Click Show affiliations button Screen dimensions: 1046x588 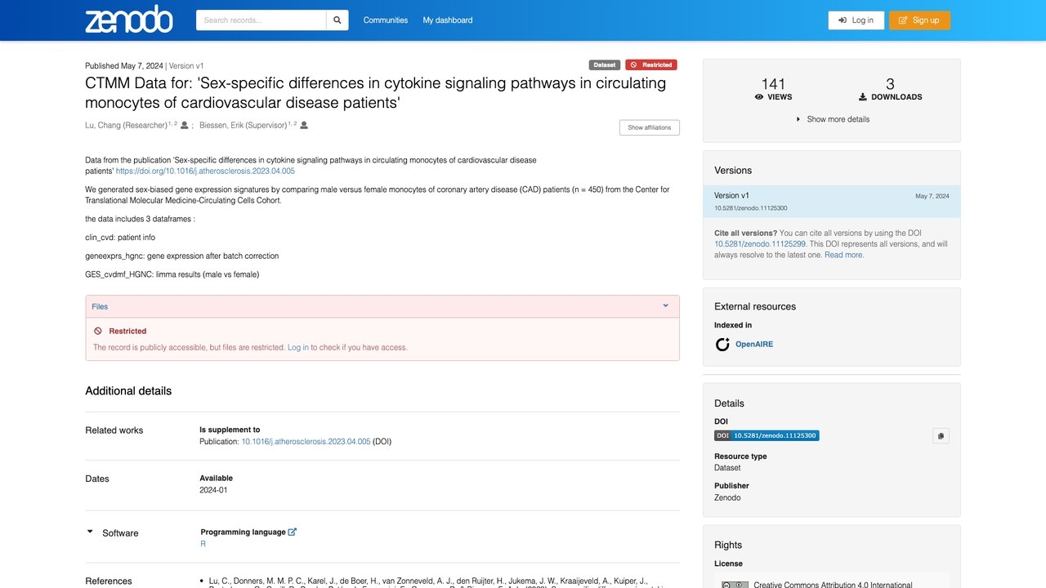pyautogui.click(x=650, y=127)
